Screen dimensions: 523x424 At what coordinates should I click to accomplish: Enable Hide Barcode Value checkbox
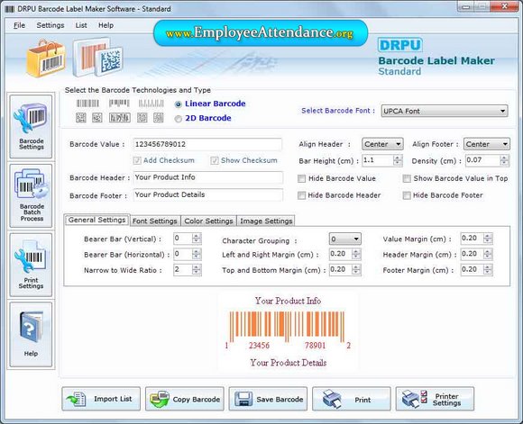(301, 179)
